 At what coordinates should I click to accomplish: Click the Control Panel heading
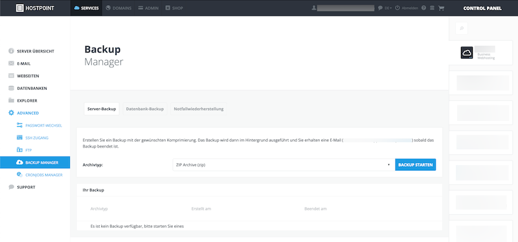pyautogui.click(x=482, y=8)
